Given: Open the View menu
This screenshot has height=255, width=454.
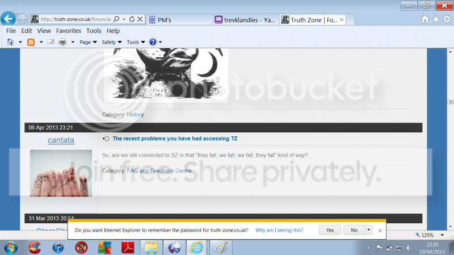Looking at the screenshot, I should (44, 31).
